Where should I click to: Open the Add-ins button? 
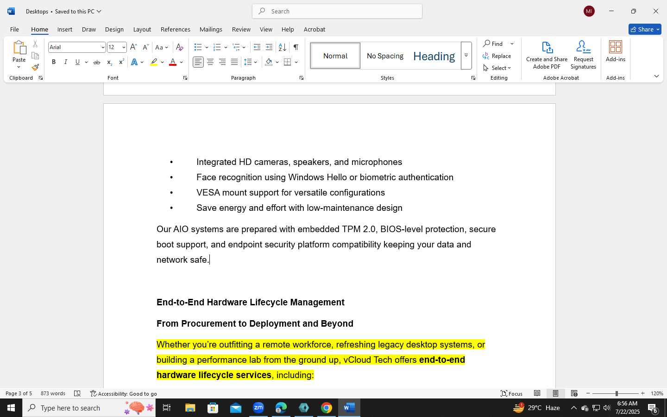point(616,51)
